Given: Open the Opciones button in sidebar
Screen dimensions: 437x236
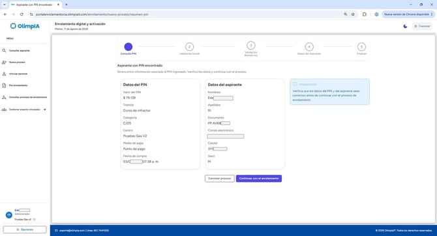Looking at the screenshot, I should click(x=25, y=229).
